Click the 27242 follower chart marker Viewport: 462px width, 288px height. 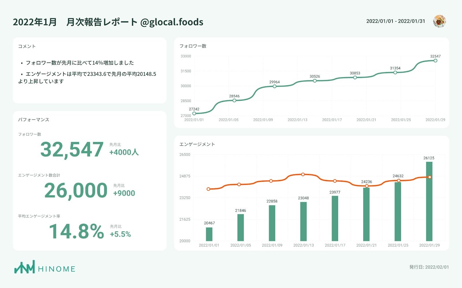[194, 113]
